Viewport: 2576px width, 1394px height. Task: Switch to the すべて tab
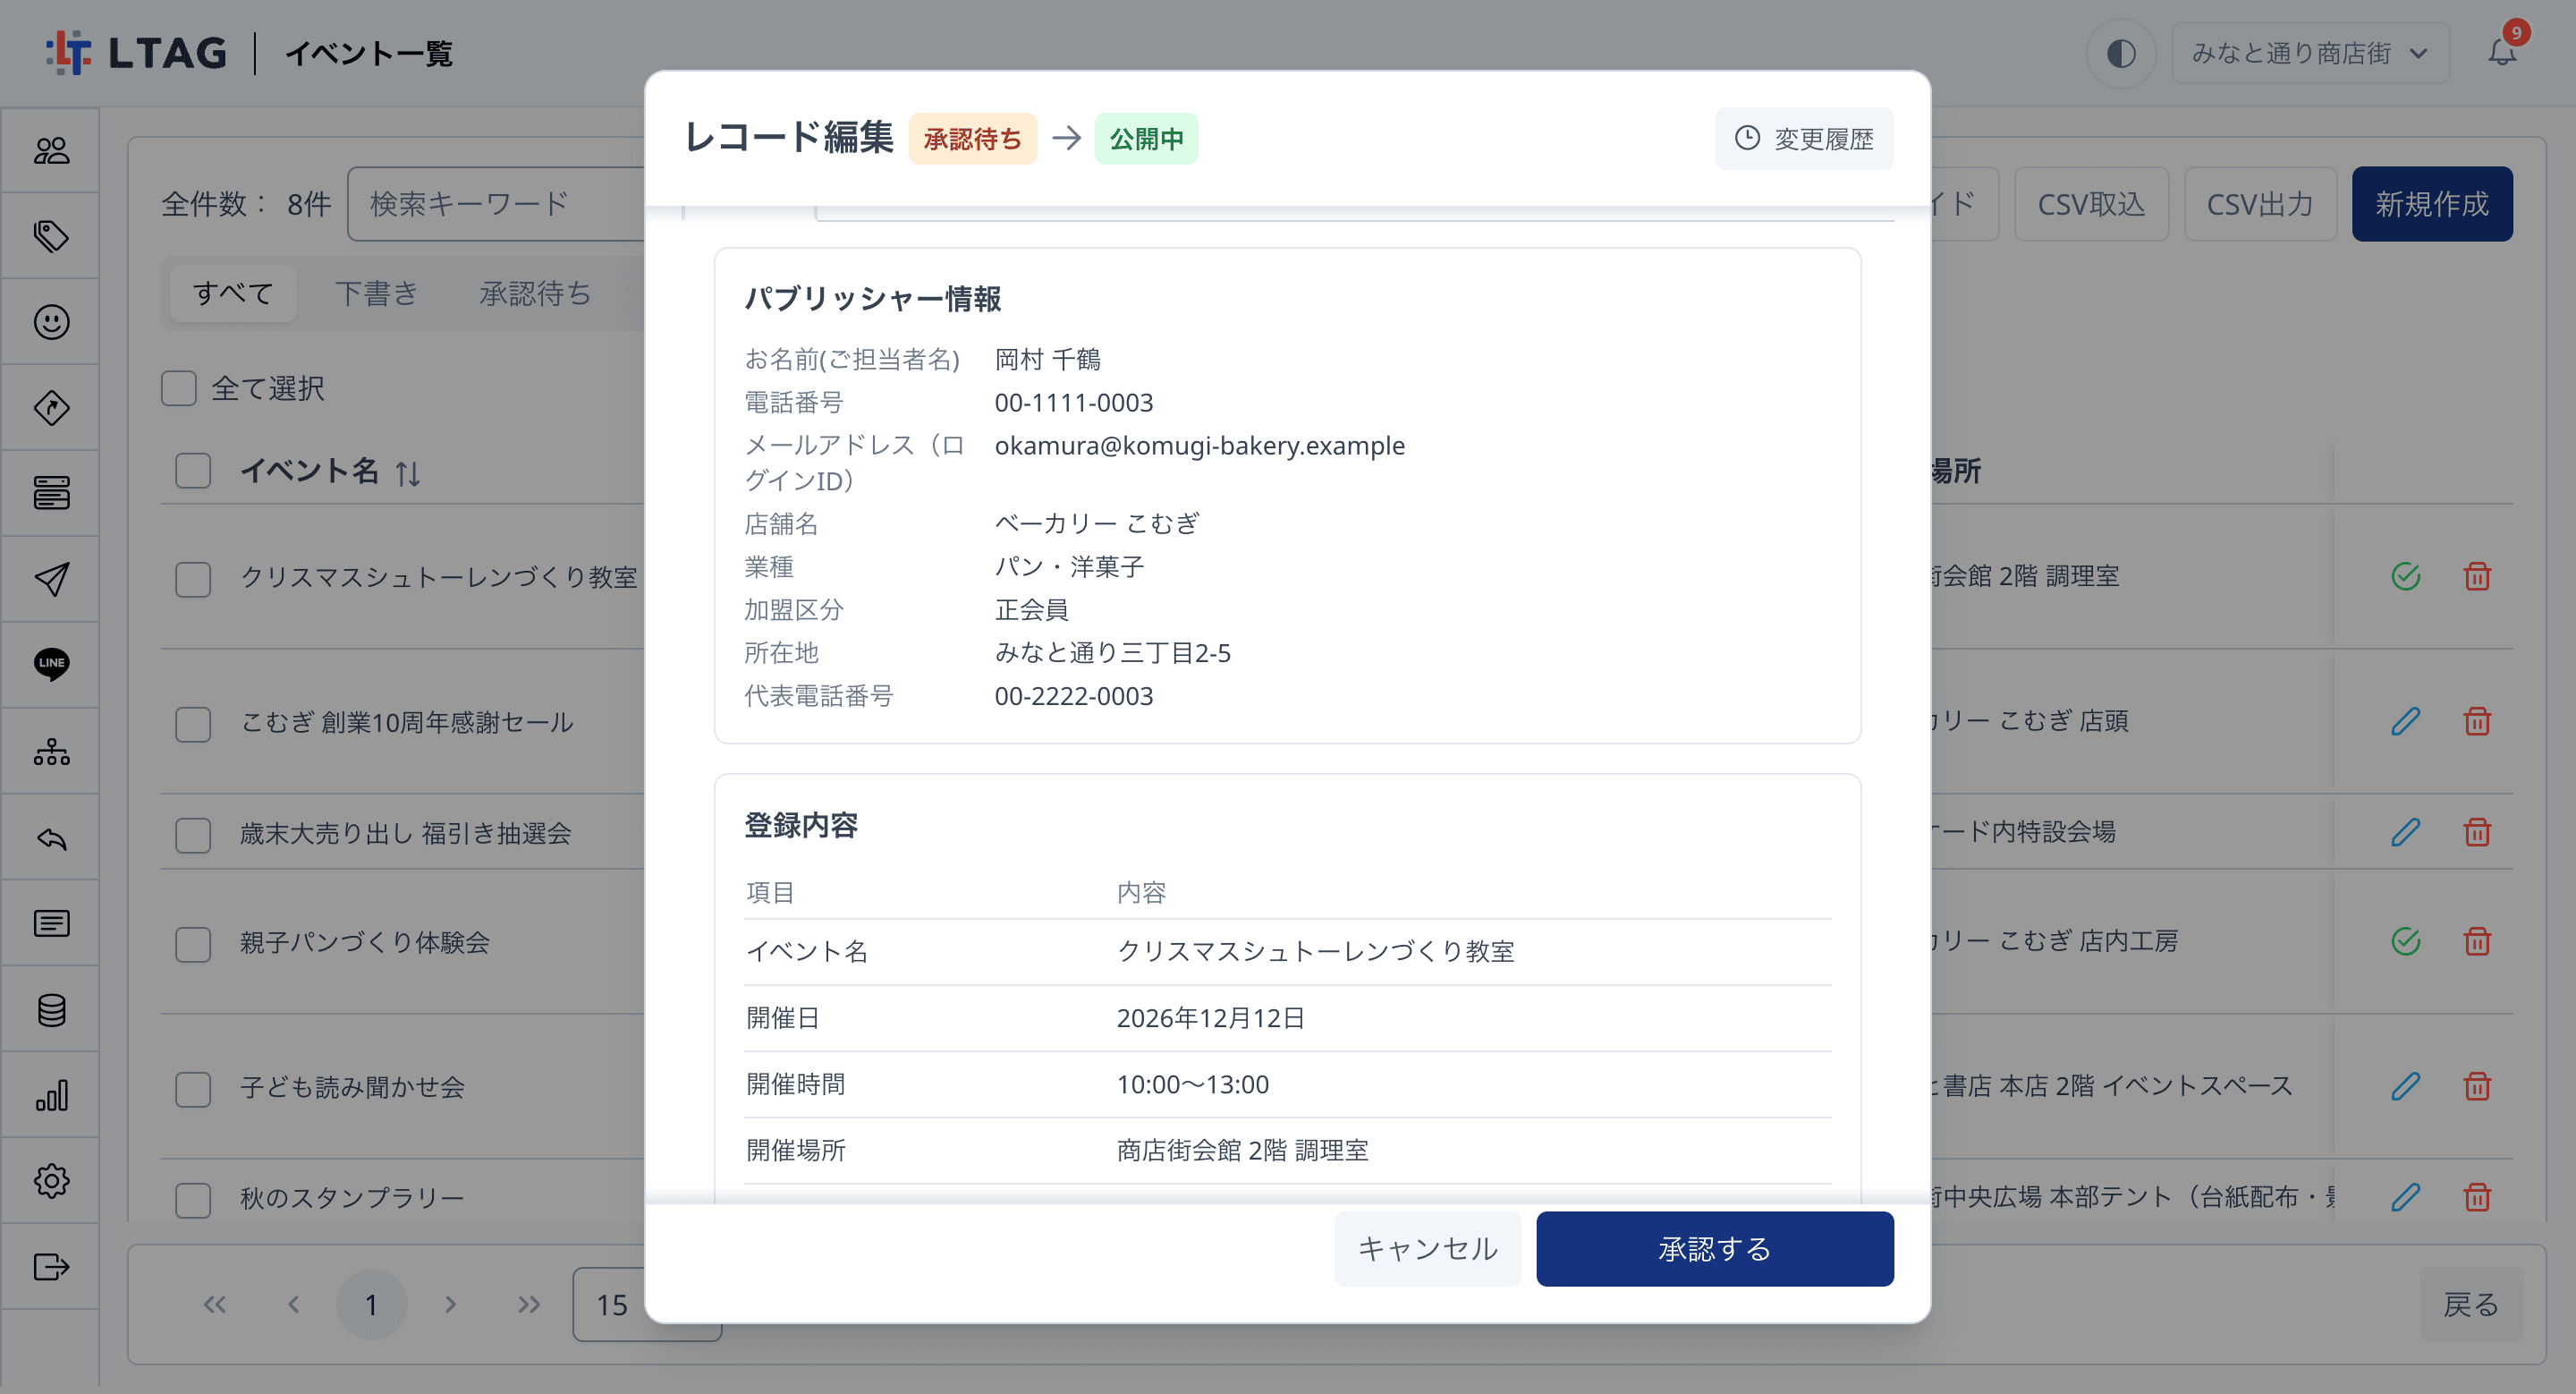click(233, 293)
